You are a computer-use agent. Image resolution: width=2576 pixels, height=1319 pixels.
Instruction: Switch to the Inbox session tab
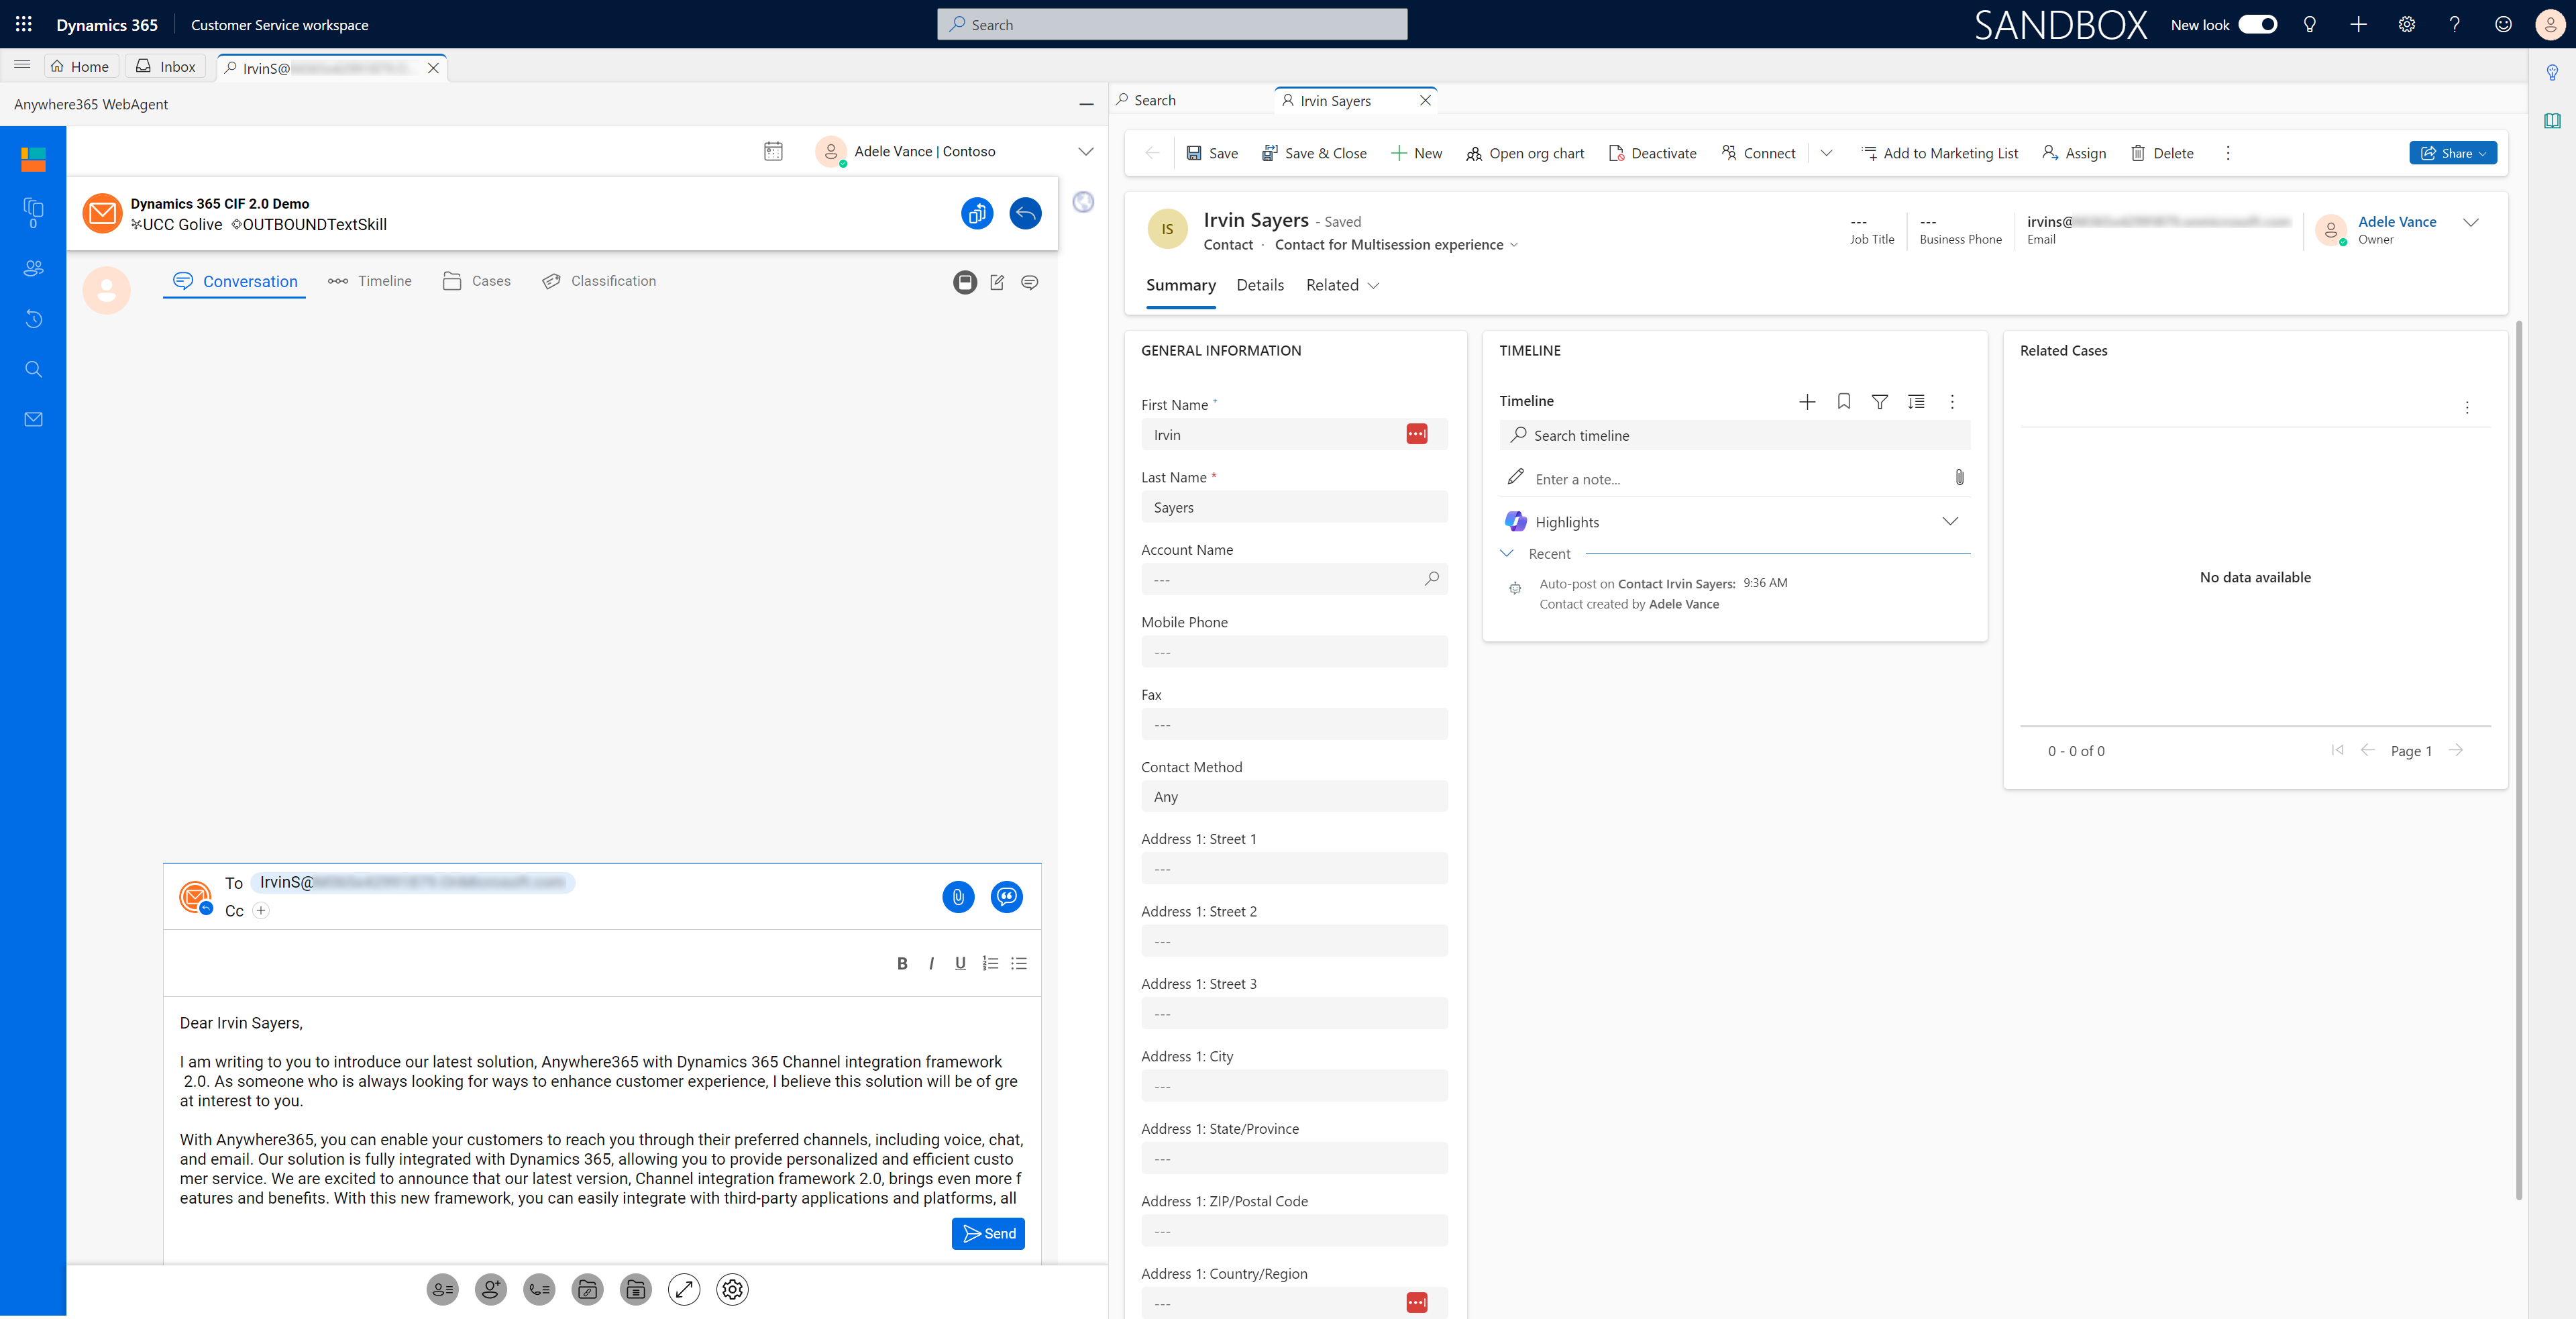tap(166, 66)
